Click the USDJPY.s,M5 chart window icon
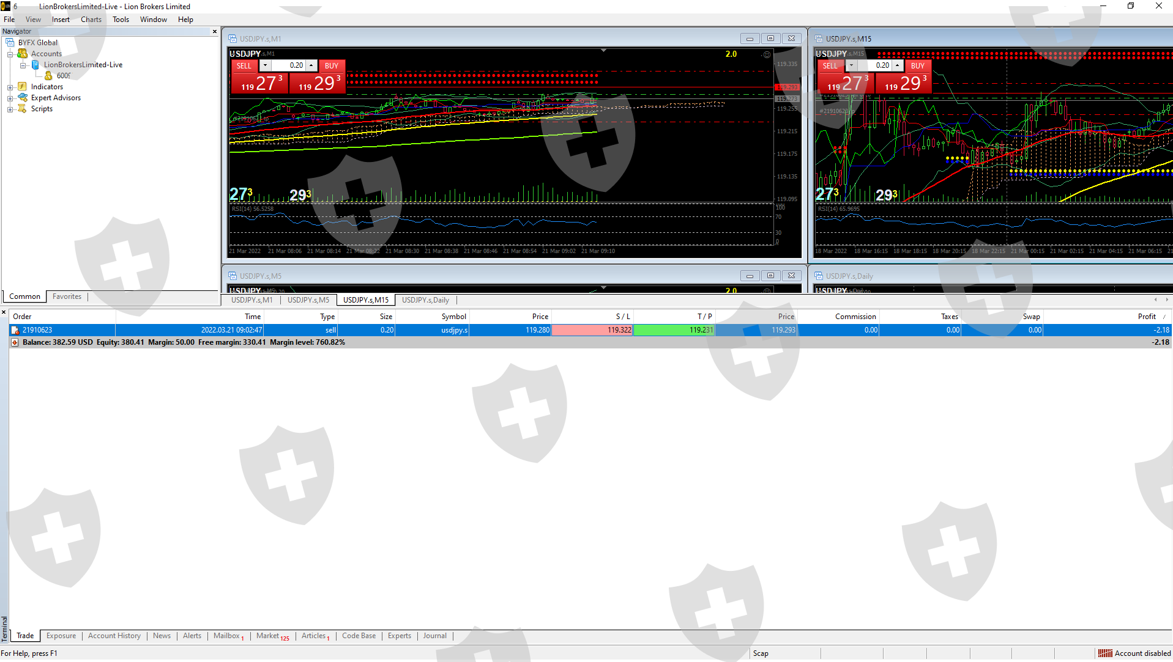1173x662 pixels. tap(233, 276)
